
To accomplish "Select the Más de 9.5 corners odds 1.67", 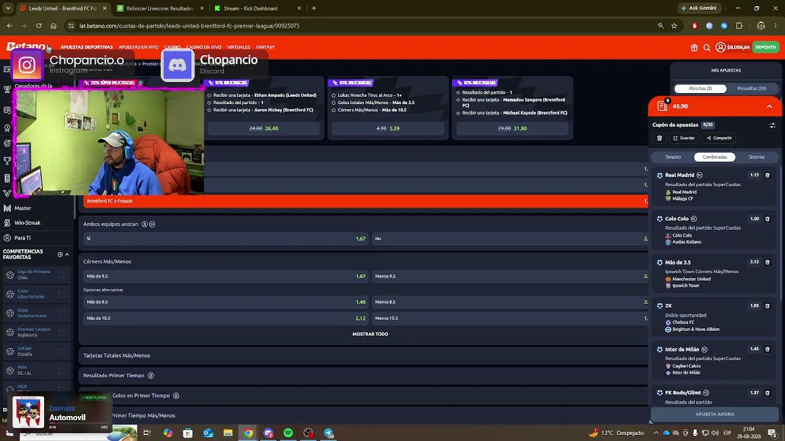I will (x=226, y=276).
